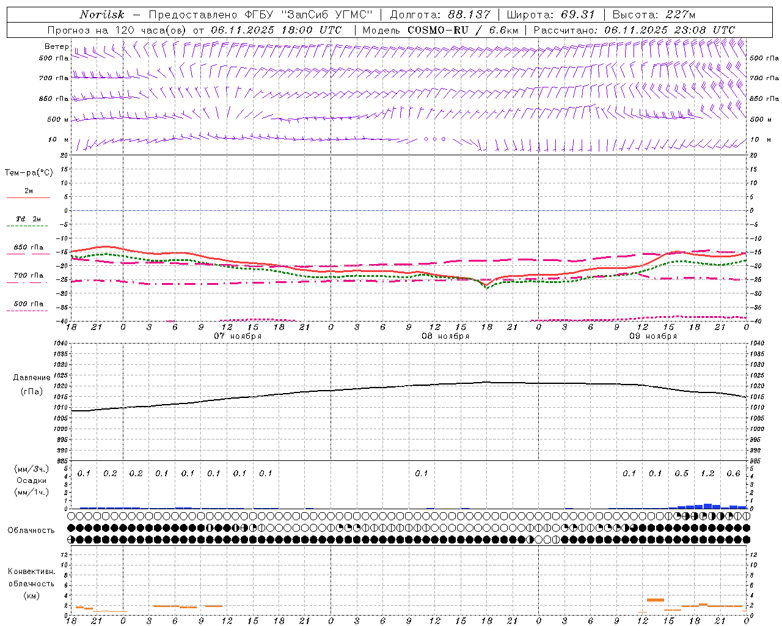Click the 'COSMO-RU' model name
Viewport: 782px width, 626px height.
438,30
